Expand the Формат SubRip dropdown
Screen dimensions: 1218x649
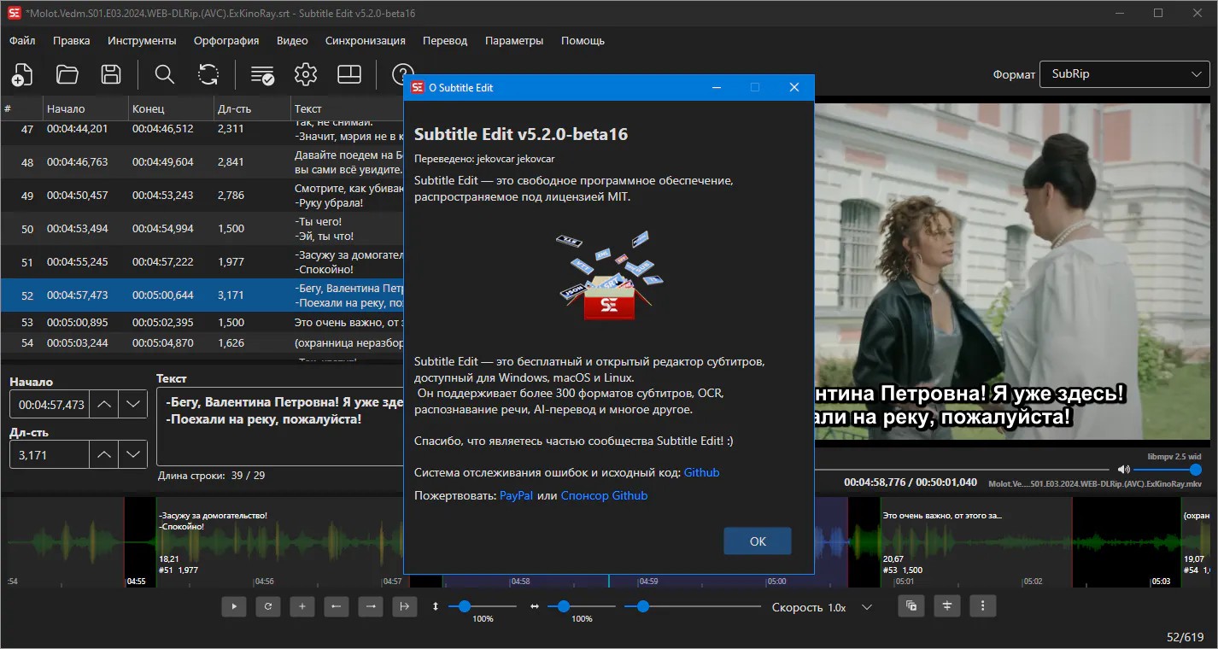[x=1125, y=74]
